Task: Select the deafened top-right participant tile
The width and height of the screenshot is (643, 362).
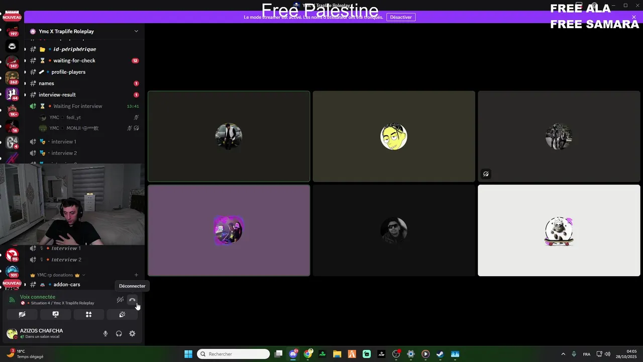Action: click(559, 136)
